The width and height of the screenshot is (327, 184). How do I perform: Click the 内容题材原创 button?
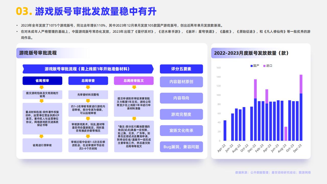click(181, 82)
